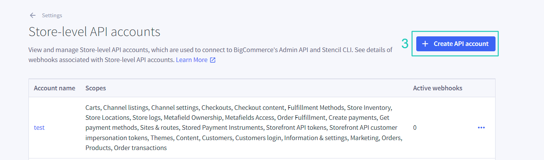544x160 pixels.
Task: Click the Carts scope in test row
Action: click(x=93, y=108)
